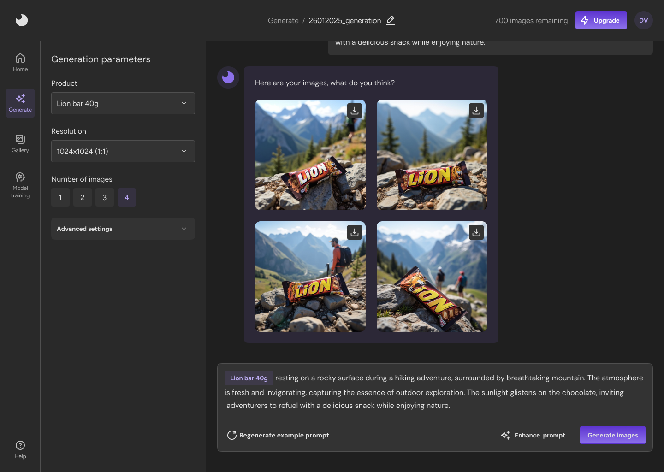Viewport: 664px width, 472px height.
Task: Download the bottom-right mountain image
Action: (x=476, y=232)
